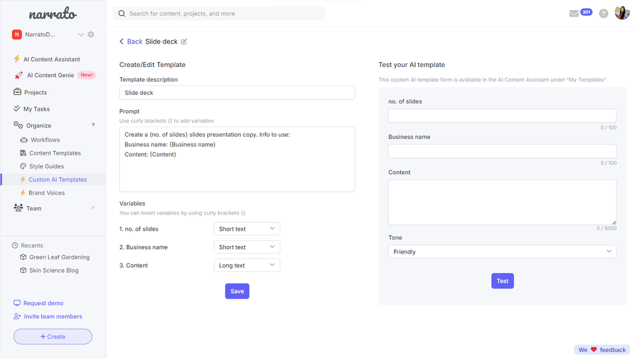This screenshot has height=358, width=633.
Task: Open Content Templates
Action: (55, 153)
